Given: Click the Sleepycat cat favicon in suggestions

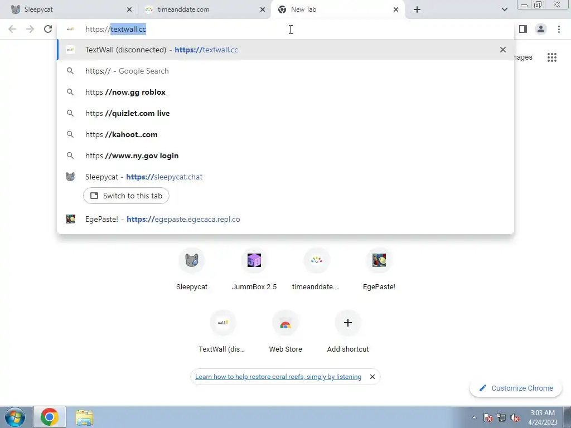Looking at the screenshot, I should click(x=70, y=177).
